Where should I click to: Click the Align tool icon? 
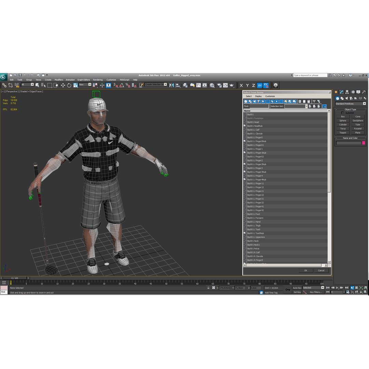pos(178,85)
